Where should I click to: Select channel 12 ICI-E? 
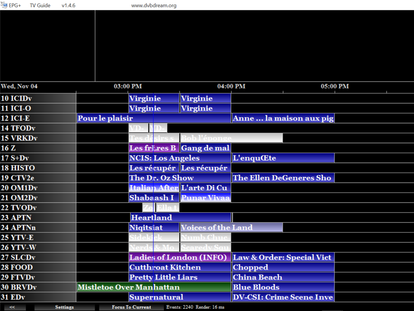click(x=38, y=118)
